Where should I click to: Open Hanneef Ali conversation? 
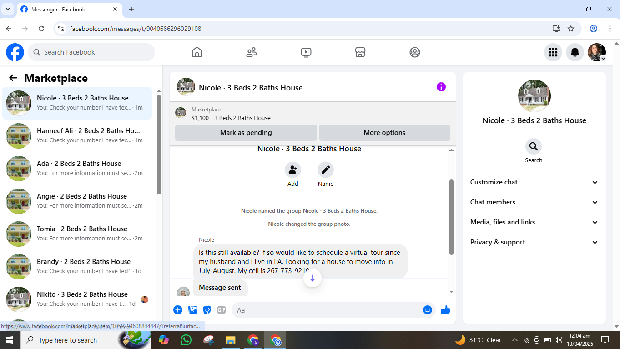pos(77,136)
